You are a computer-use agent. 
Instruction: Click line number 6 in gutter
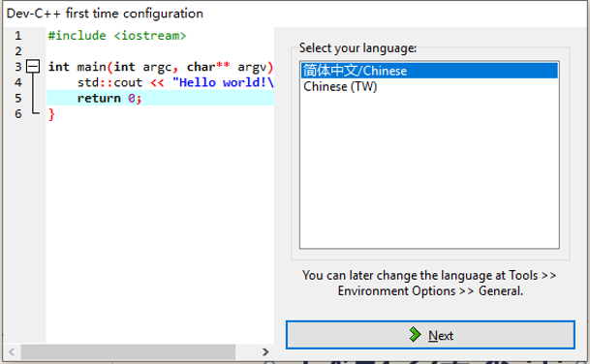click(18, 114)
